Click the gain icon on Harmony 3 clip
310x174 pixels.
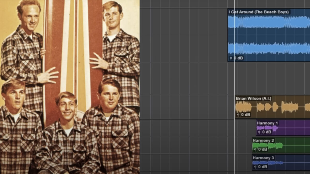coord(255,167)
